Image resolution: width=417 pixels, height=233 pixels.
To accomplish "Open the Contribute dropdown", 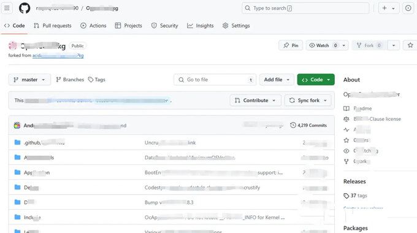I will click(x=255, y=101).
